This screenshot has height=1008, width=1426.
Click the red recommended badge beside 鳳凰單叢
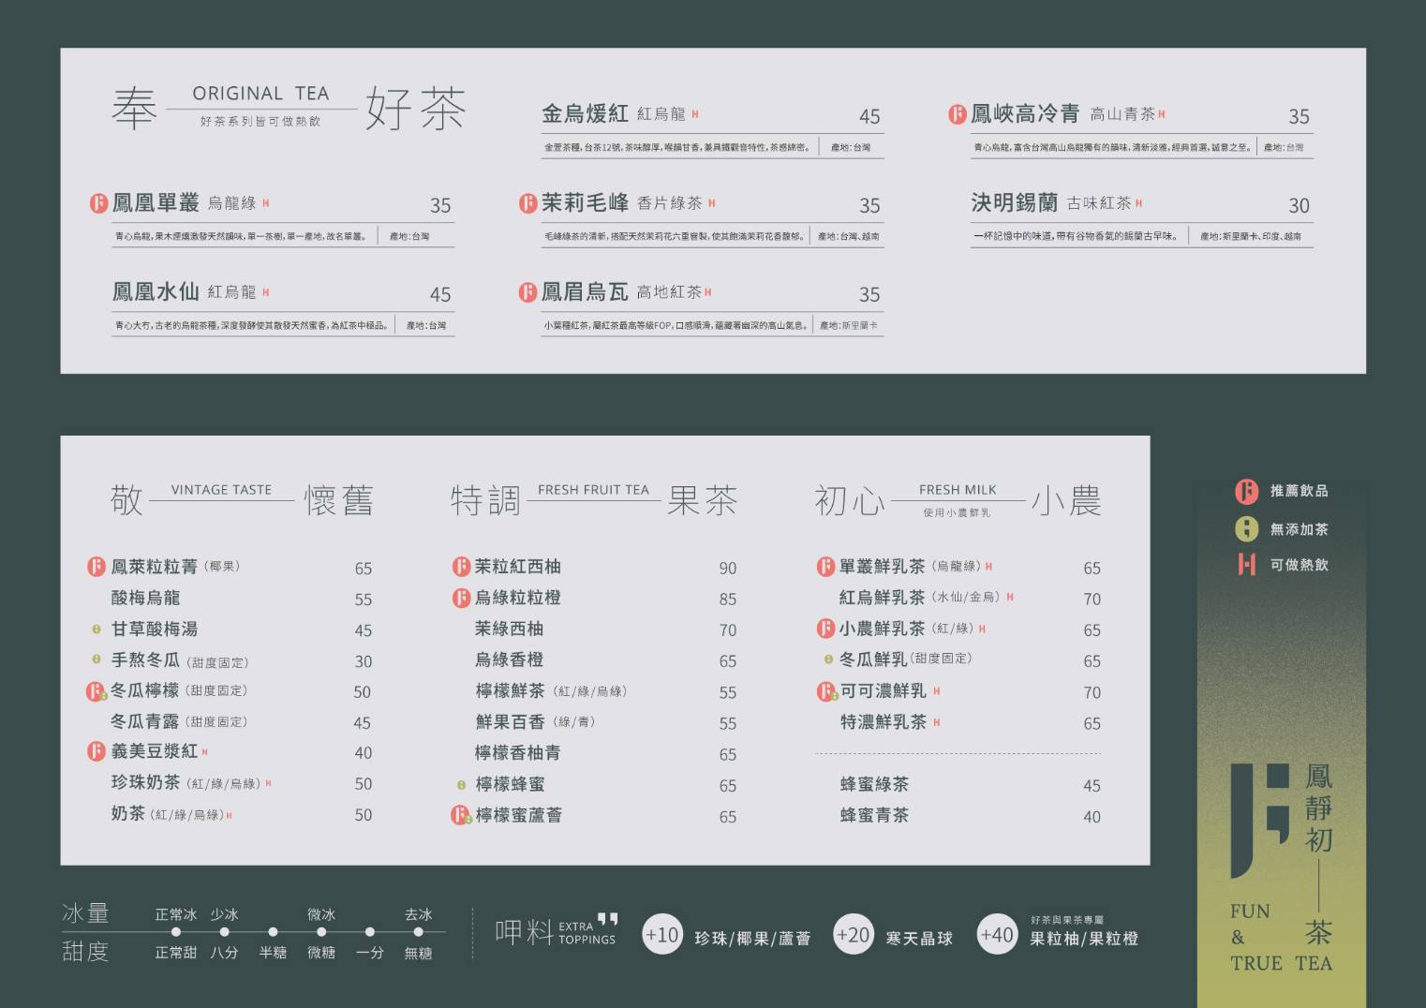click(x=98, y=203)
